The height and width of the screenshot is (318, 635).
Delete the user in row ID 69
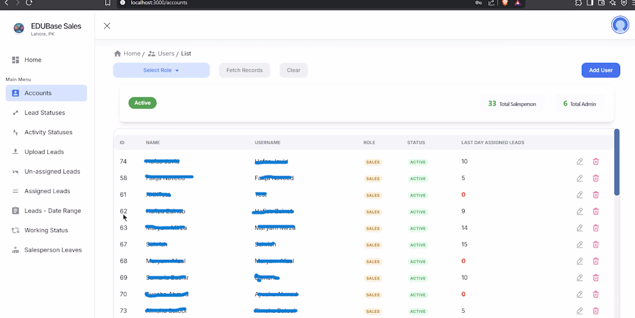click(x=596, y=278)
